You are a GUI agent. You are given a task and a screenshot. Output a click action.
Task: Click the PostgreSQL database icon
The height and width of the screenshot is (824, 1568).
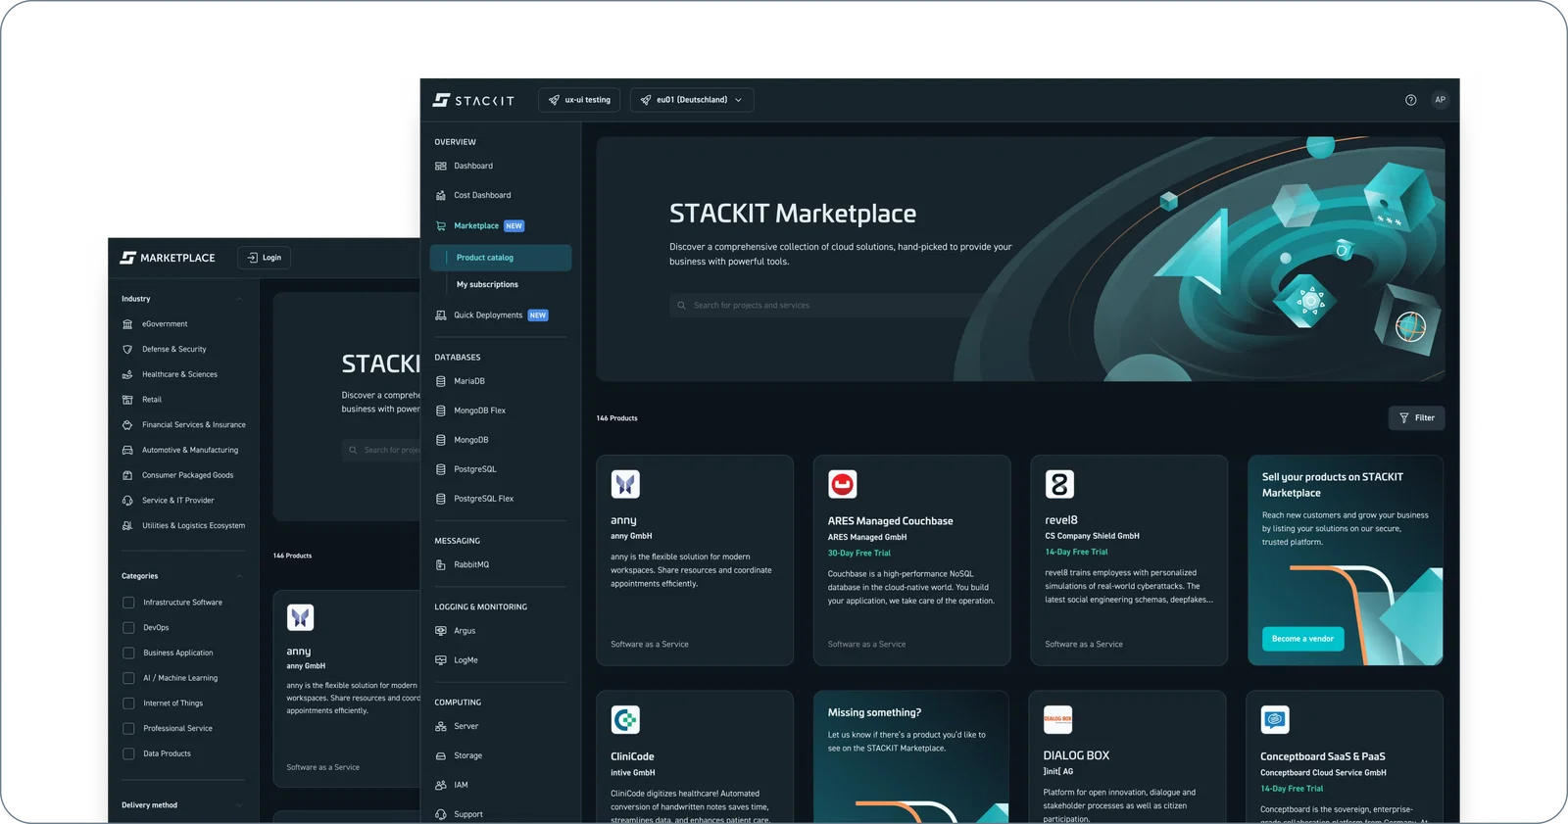pos(441,469)
